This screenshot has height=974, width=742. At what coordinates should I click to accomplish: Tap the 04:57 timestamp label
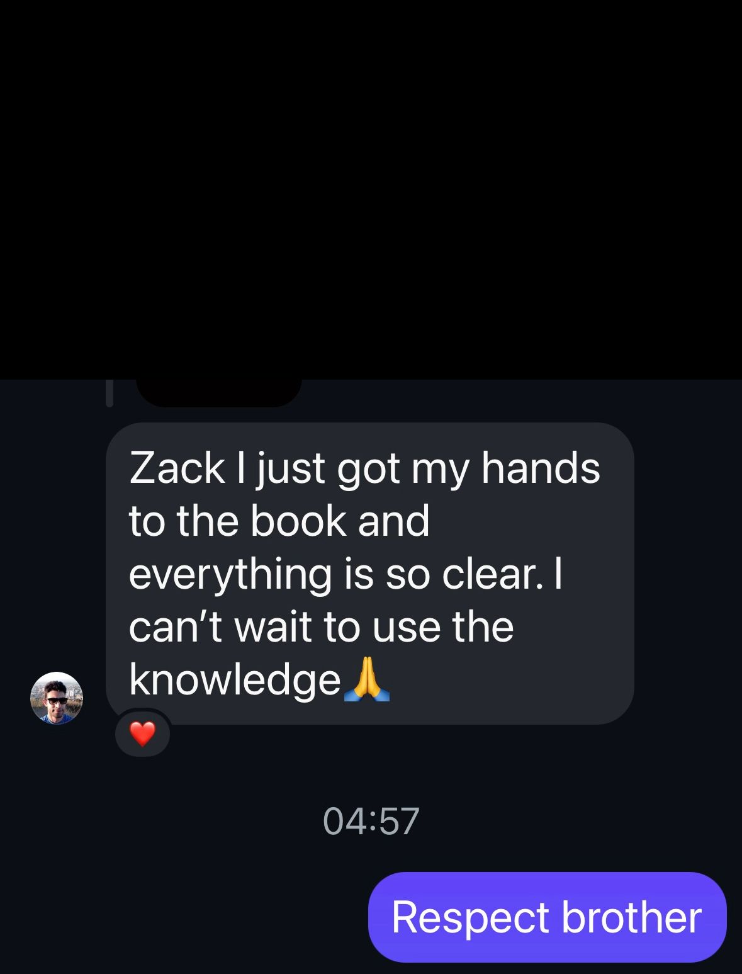(x=371, y=821)
